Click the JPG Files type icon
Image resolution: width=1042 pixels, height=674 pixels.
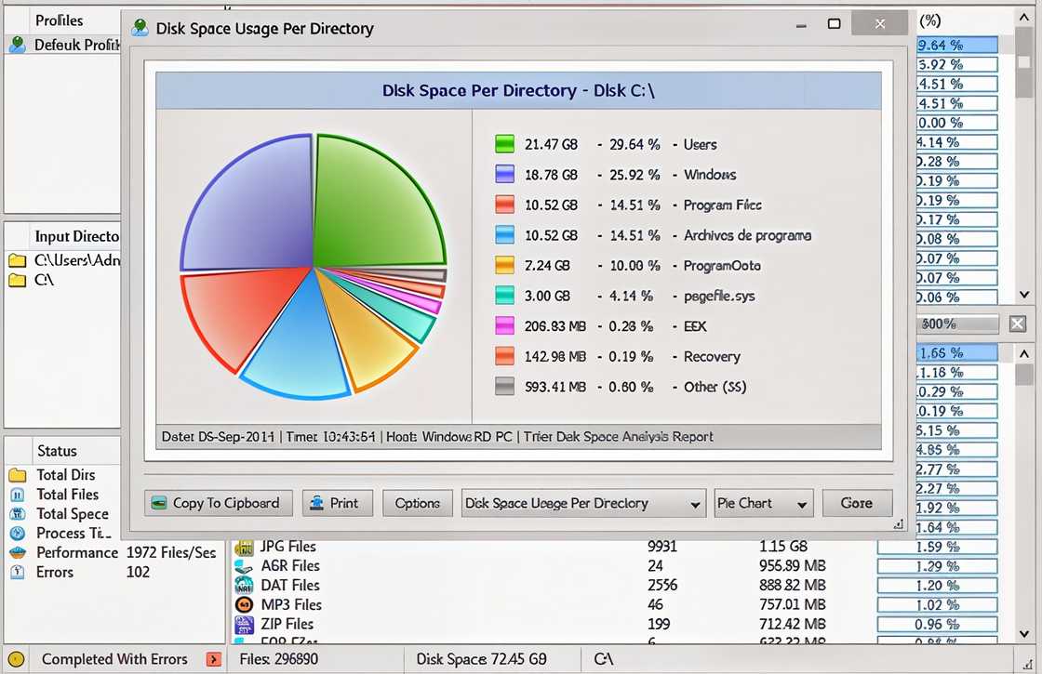tap(244, 547)
